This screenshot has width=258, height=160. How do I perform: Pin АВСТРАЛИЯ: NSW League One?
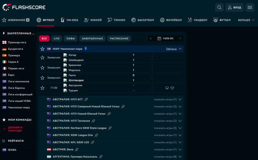(x=96, y=135)
